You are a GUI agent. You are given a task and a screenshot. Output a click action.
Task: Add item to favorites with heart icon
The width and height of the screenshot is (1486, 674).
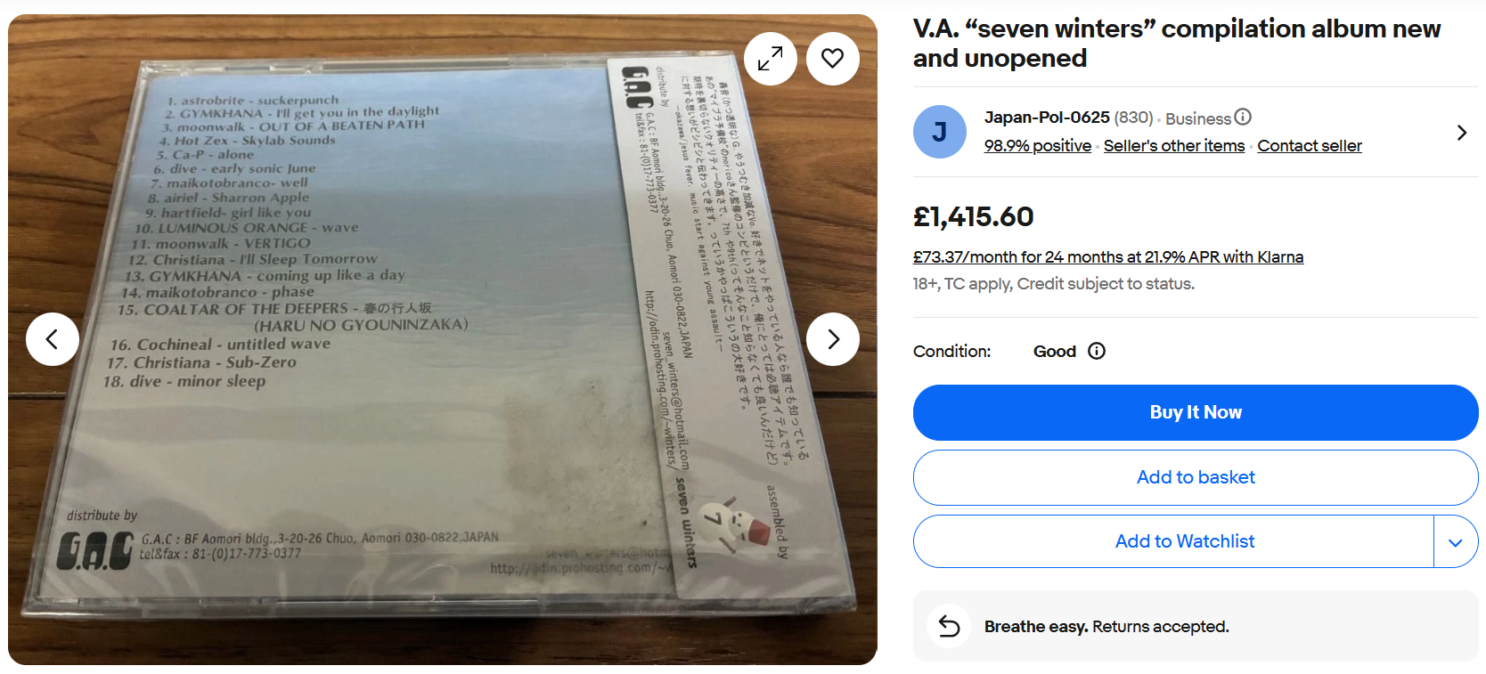[x=833, y=59]
